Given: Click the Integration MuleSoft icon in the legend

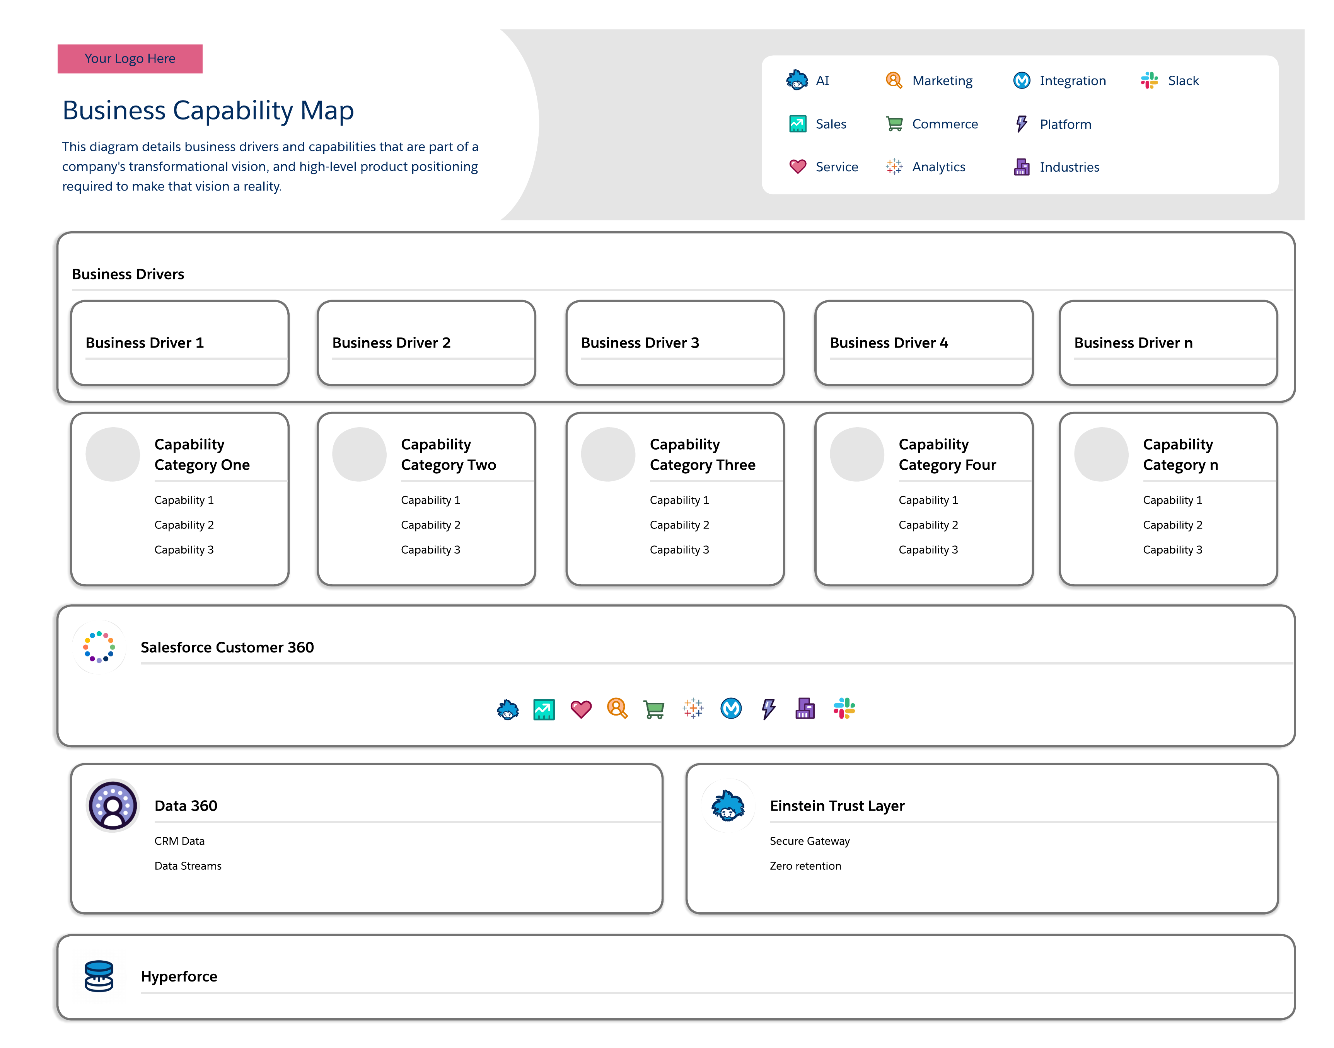Looking at the screenshot, I should coord(1022,80).
